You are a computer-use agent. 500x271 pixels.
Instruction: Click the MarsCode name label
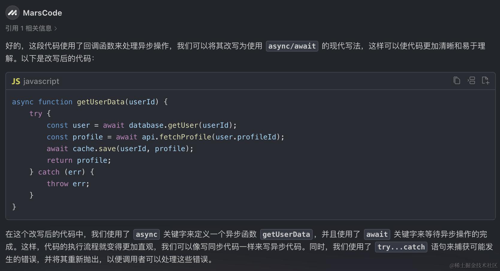click(43, 13)
